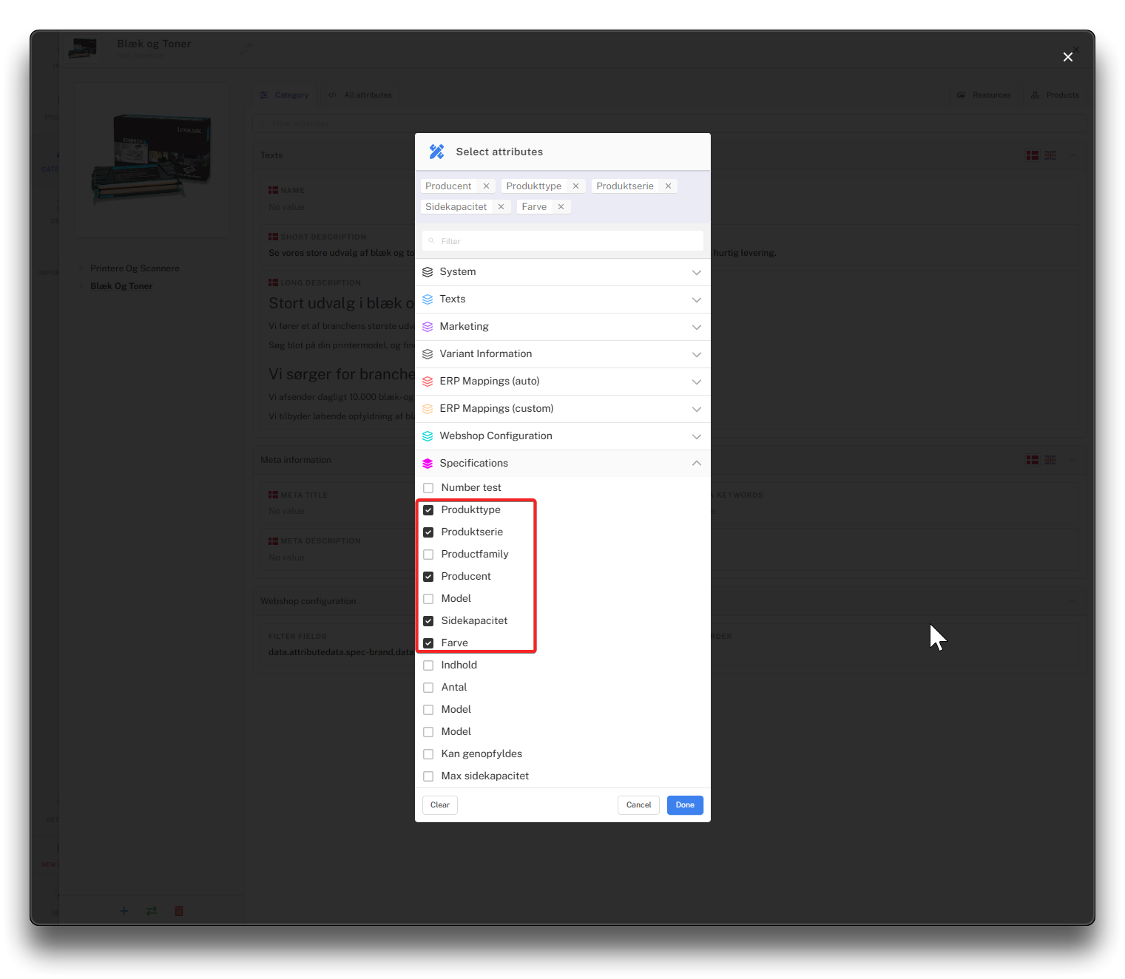Remove the Produktserie chip
The width and height of the screenshot is (1125, 979).
[668, 186]
